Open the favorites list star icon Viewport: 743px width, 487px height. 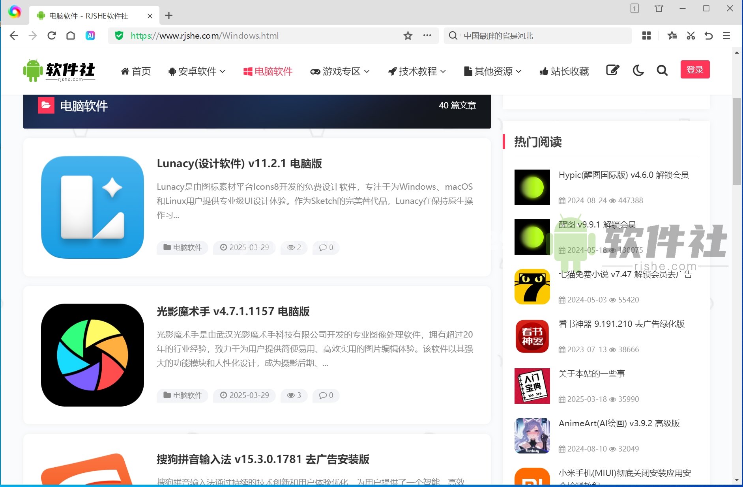click(x=672, y=36)
